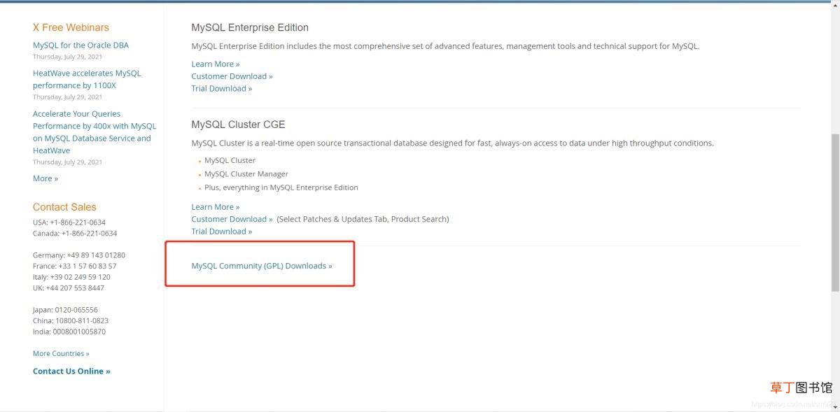Click Learn More » under MySQL Enterprise Edition
Viewport: 840px width, 412px height.
click(216, 64)
